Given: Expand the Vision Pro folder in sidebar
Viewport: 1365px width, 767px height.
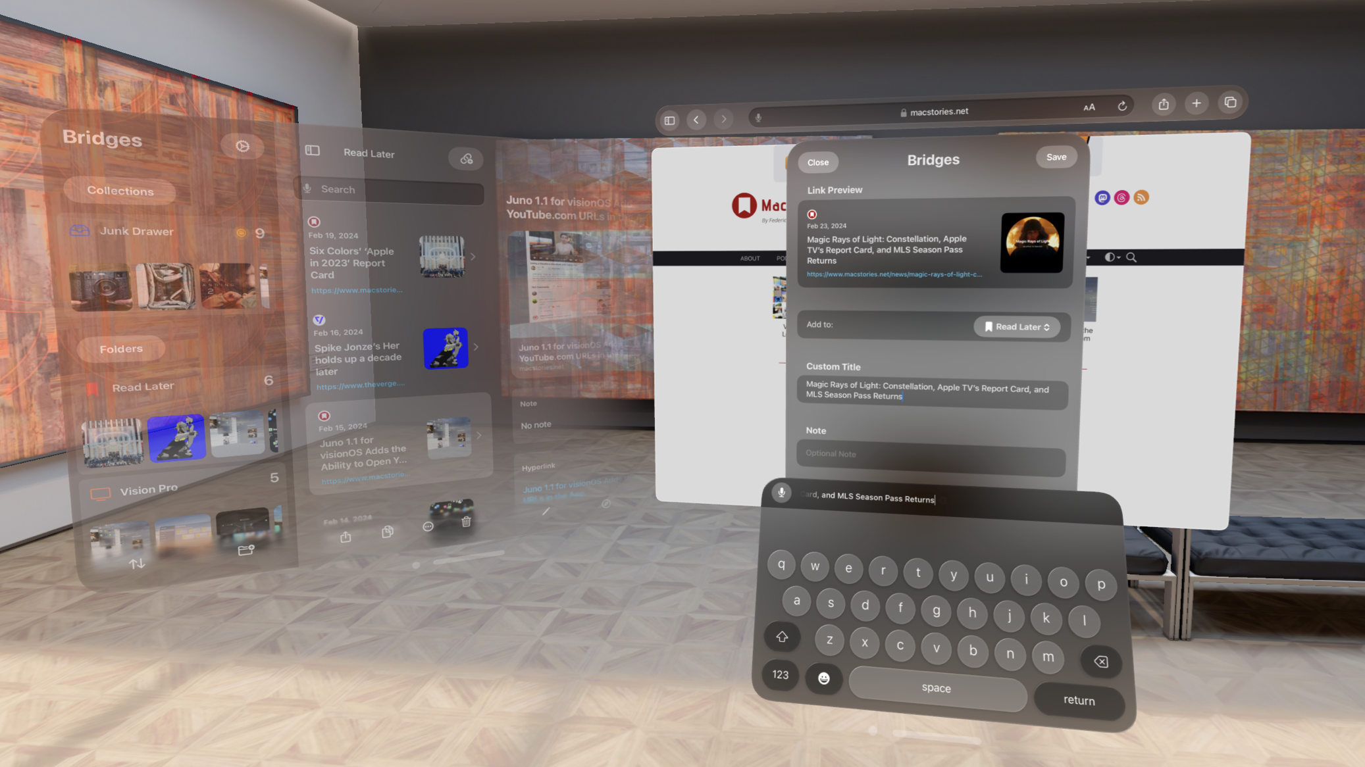Looking at the screenshot, I should pyautogui.click(x=149, y=489).
